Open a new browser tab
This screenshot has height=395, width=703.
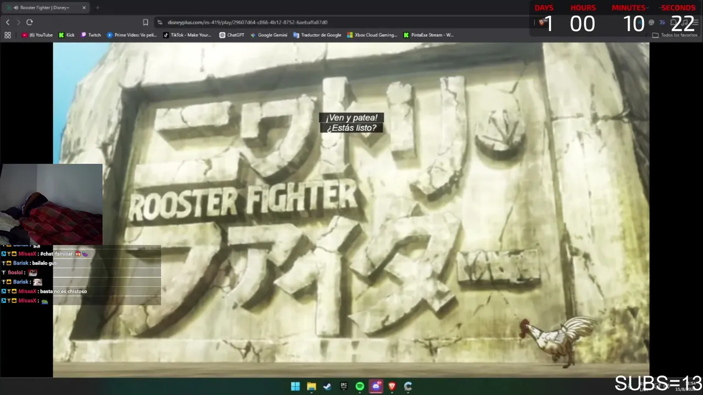[x=97, y=8]
